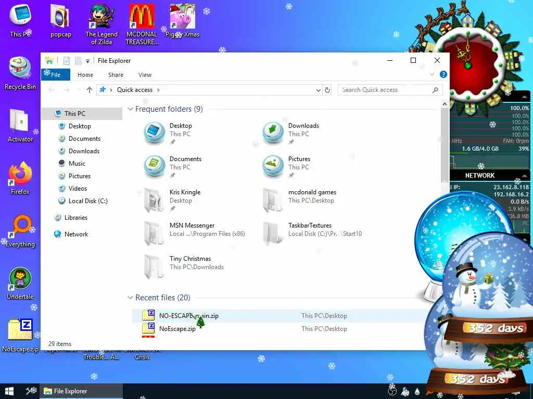Click the scrollbar up arrow
Viewport: 533px width, 399px height.
[445, 104]
